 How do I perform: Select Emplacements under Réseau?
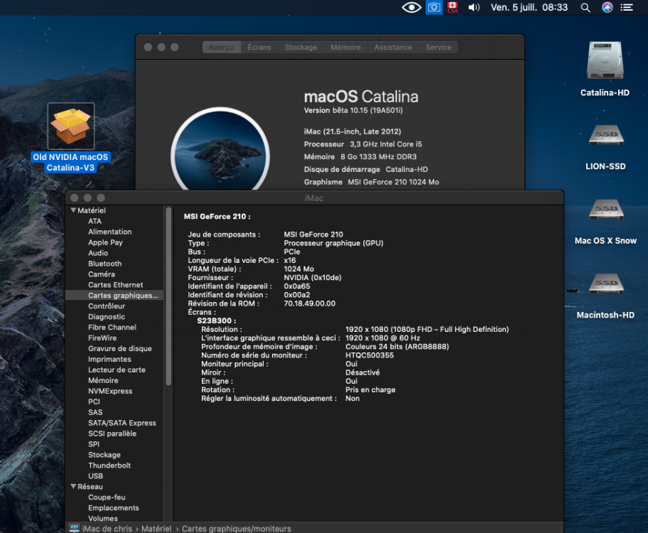(x=114, y=508)
